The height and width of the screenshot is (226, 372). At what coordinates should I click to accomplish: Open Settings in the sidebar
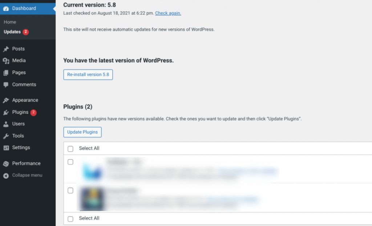pos(21,148)
